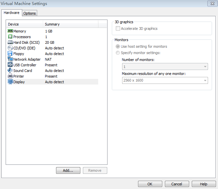This screenshot has width=218, height=189.
Task: Click the Floppy disk icon
Action: point(10,53)
